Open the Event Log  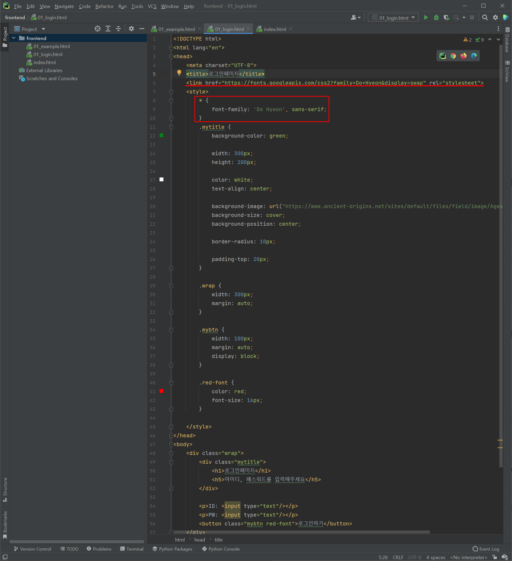point(486,549)
